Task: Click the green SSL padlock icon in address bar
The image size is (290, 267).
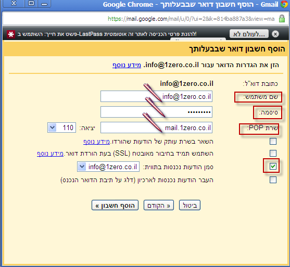Action: click(x=282, y=19)
